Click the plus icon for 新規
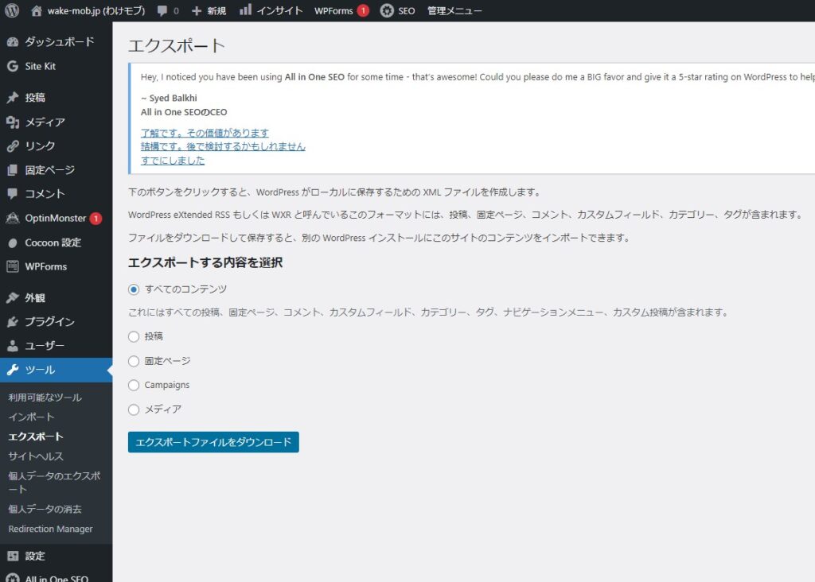Screen dimensions: 815x582 pyautogui.click(x=197, y=11)
